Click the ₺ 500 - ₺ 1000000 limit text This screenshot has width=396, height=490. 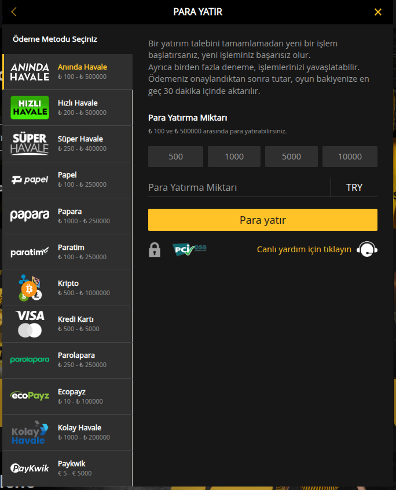(84, 293)
